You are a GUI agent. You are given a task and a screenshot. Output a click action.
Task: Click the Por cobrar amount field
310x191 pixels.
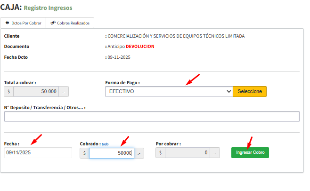[x=187, y=153]
